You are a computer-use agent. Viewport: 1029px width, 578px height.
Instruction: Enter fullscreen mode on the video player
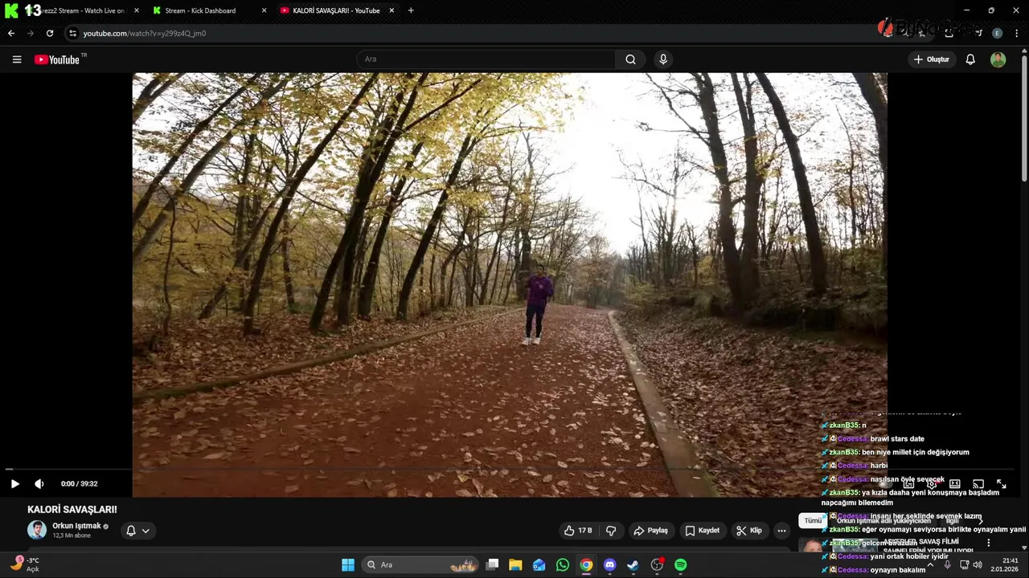pos(1002,484)
